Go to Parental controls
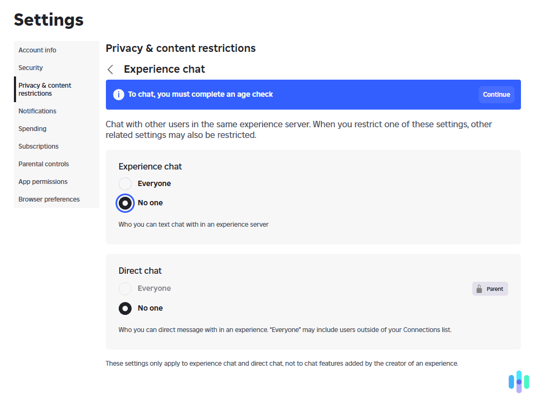The image size is (537, 401). [x=44, y=164]
